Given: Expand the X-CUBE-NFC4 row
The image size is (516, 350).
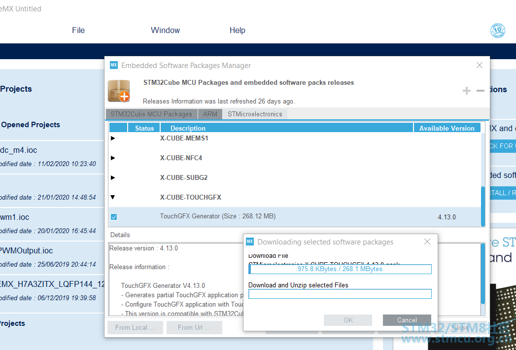Looking at the screenshot, I should 113,158.
